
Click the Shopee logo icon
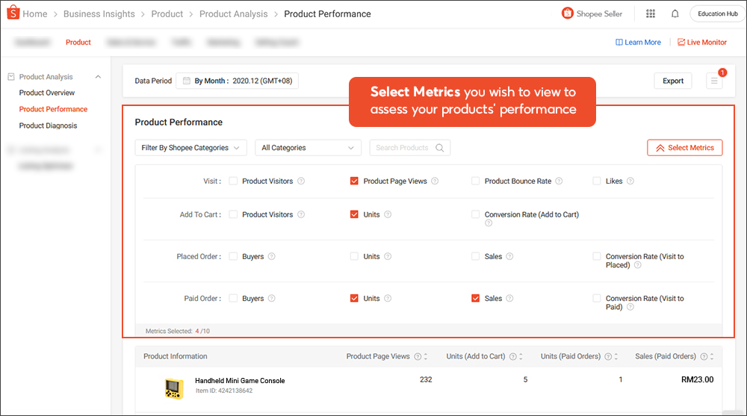pos(13,13)
